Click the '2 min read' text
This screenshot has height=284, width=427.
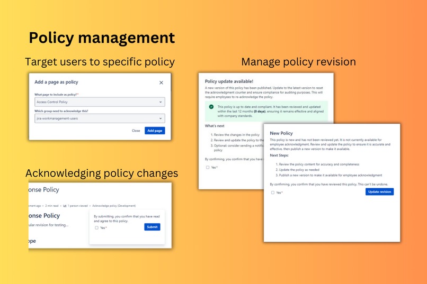click(x=52, y=206)
